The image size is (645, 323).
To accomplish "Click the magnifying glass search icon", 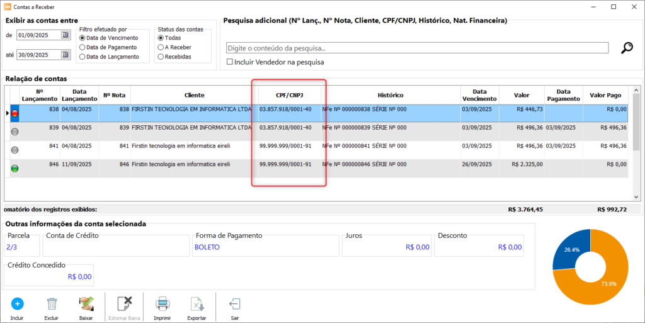I will [627, 48].
